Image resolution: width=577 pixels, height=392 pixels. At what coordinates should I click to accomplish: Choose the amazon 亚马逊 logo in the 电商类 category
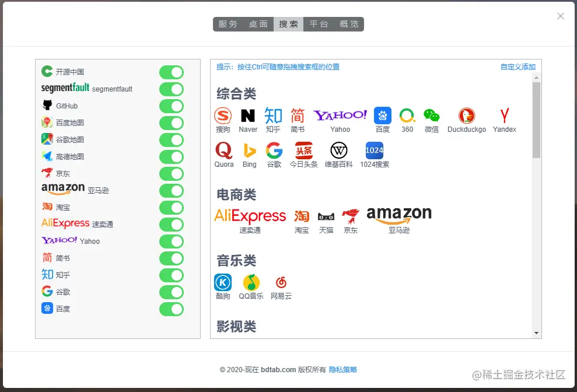(399, 215)
